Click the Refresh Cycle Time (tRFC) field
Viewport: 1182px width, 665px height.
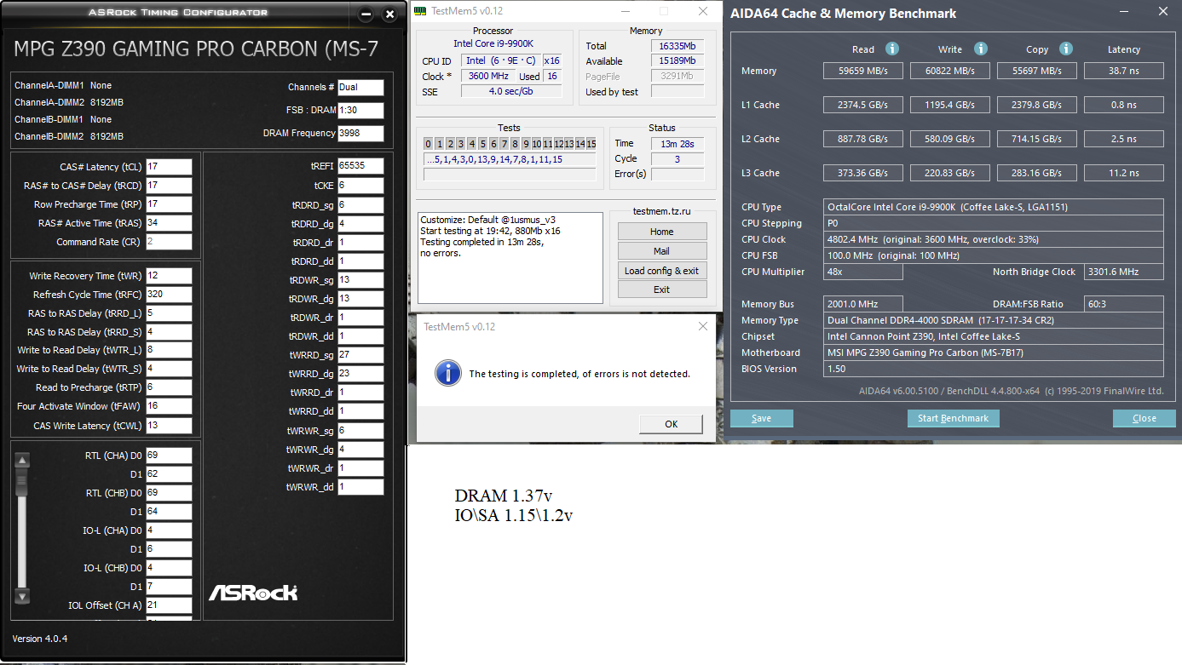click(x=169, y=295)
